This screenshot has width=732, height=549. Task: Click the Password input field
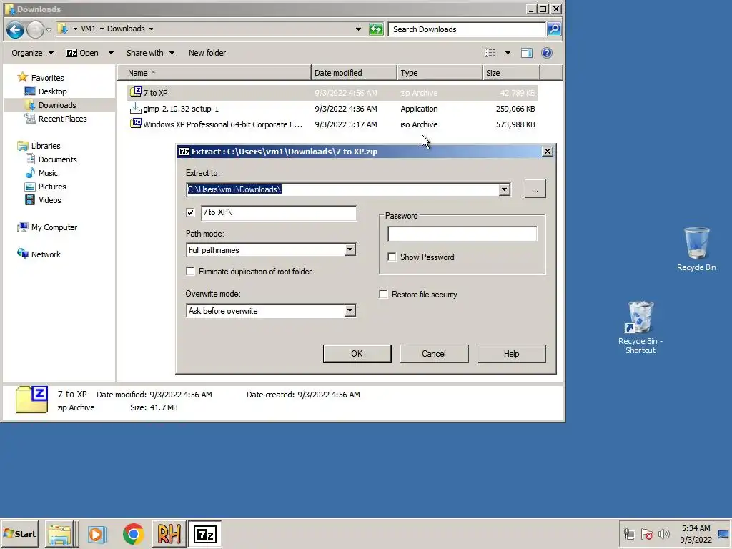pos(463,234)
